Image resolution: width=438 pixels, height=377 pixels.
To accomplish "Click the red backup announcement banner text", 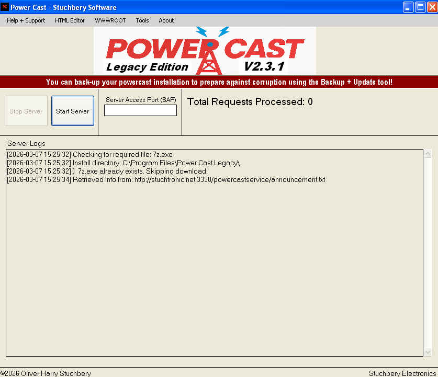I will click(x=219, y=82).
